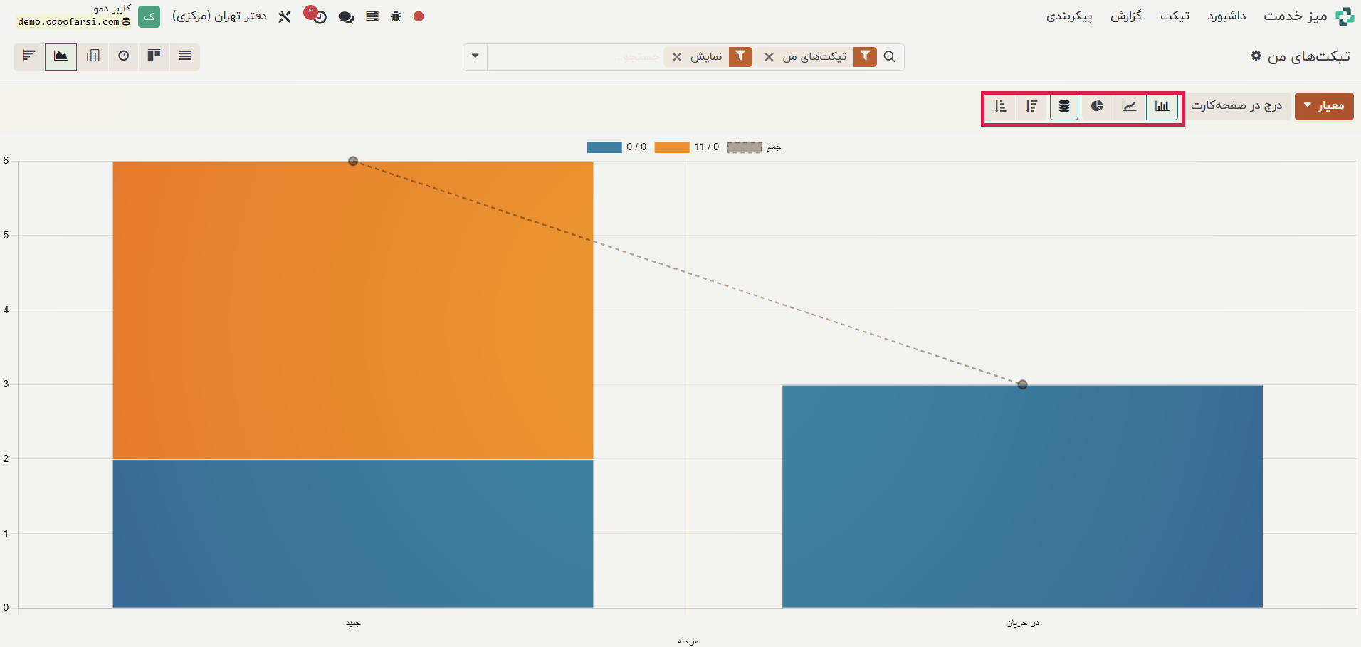
Task: Open the debug bug icon menu
Action: pyautogui.click(x=396, y=16)
